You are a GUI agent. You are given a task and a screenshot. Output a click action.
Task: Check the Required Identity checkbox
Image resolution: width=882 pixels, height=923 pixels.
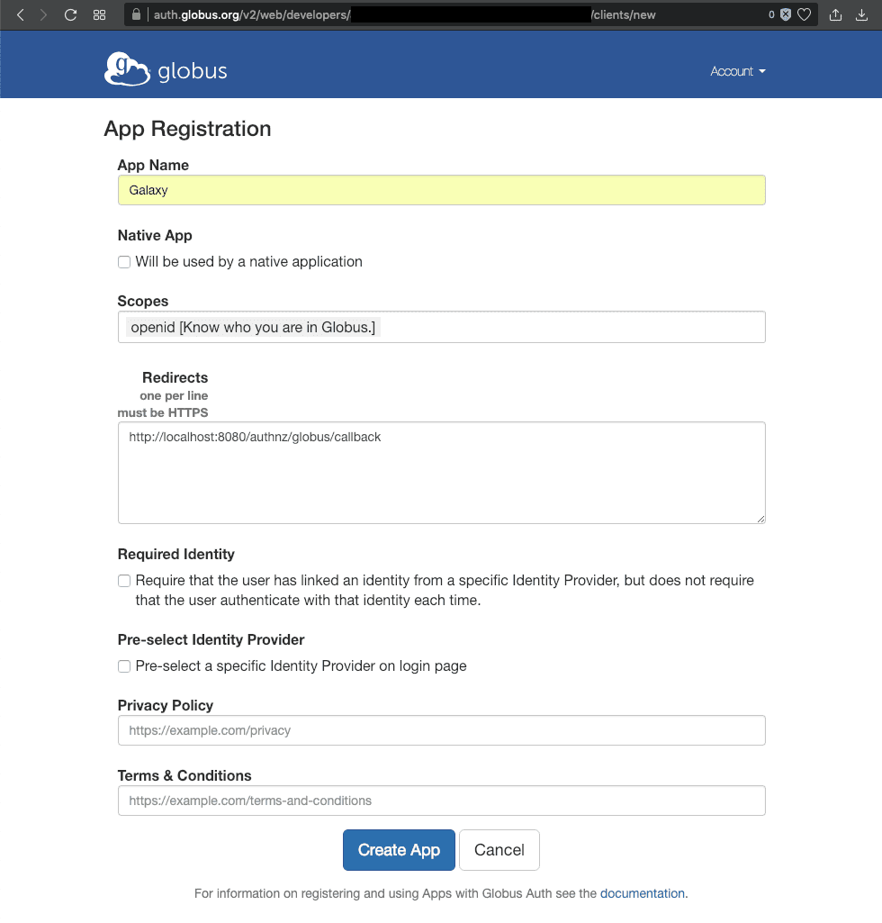(124, 581)
